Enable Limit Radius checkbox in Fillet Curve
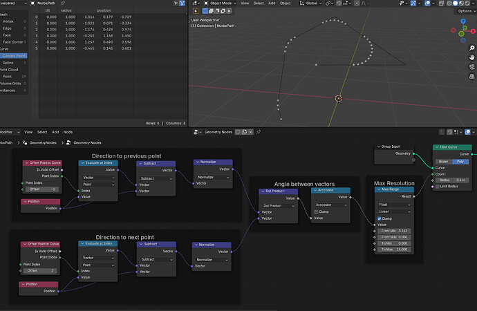 point(438,187)
